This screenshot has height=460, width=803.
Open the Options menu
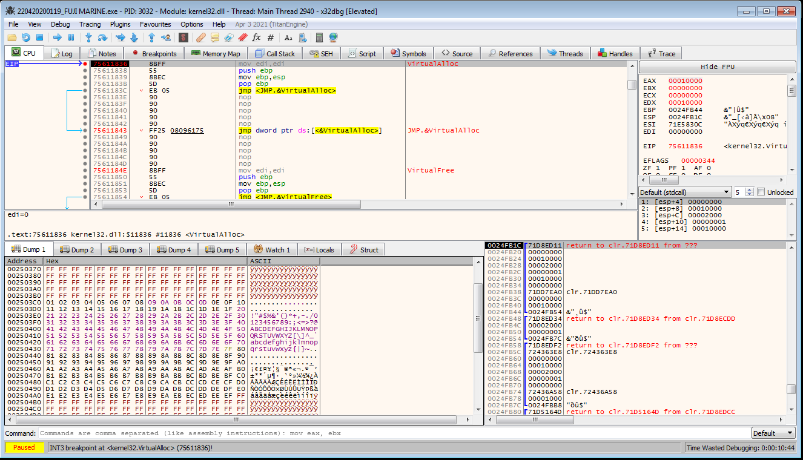[192, 24]
